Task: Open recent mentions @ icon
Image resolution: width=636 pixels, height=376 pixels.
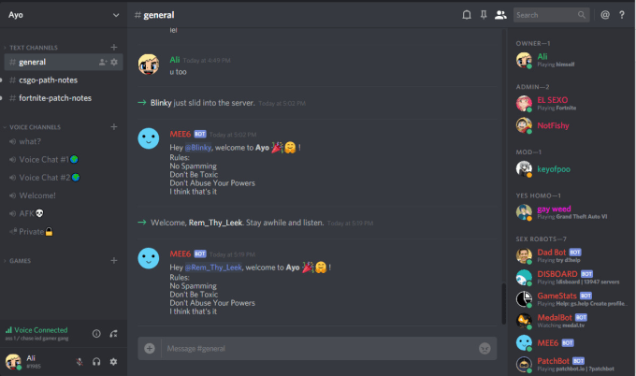Action: [605, 15]
